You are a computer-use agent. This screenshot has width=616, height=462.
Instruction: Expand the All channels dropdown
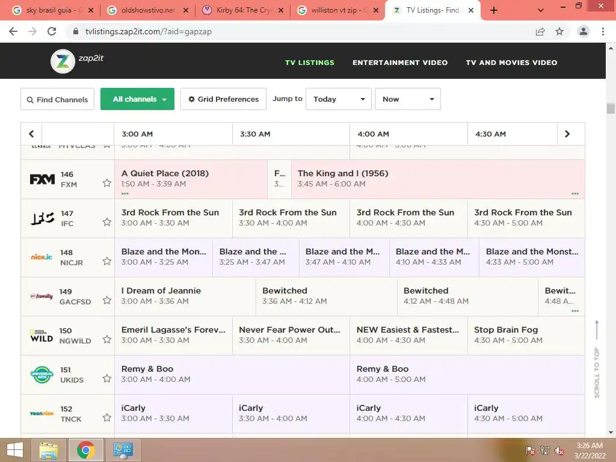(x=138, y=99)
